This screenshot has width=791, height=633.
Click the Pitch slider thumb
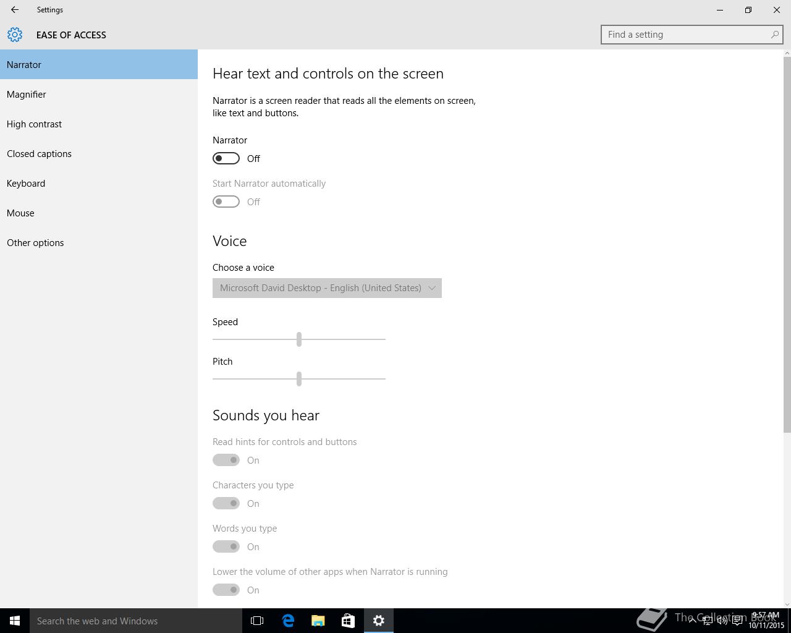pos(299,378)
